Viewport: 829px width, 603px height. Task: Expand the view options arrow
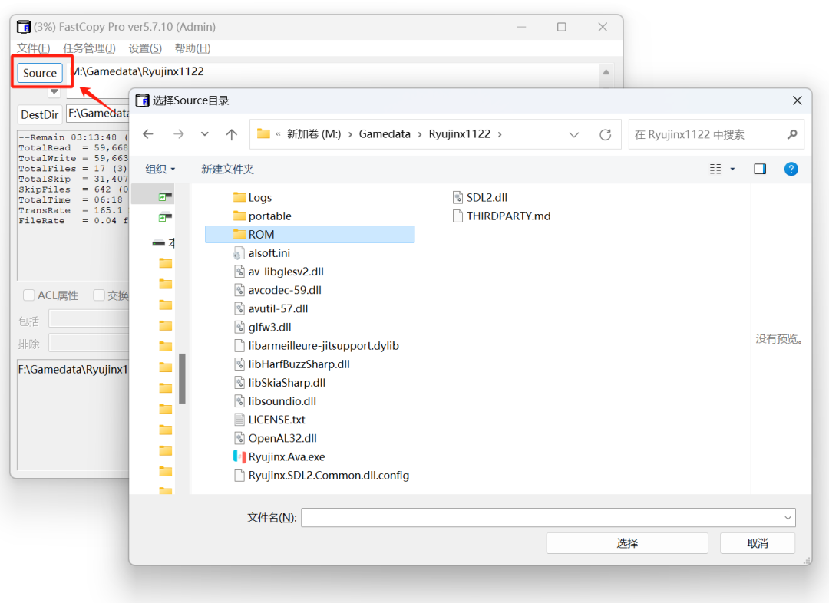[x=732, y=169]
